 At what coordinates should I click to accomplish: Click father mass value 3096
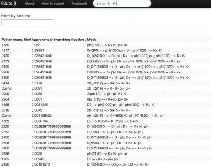[5, 94]
